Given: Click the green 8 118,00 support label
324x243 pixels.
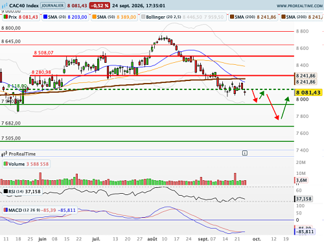Looking at the screenshot, I should pos(17,86).
